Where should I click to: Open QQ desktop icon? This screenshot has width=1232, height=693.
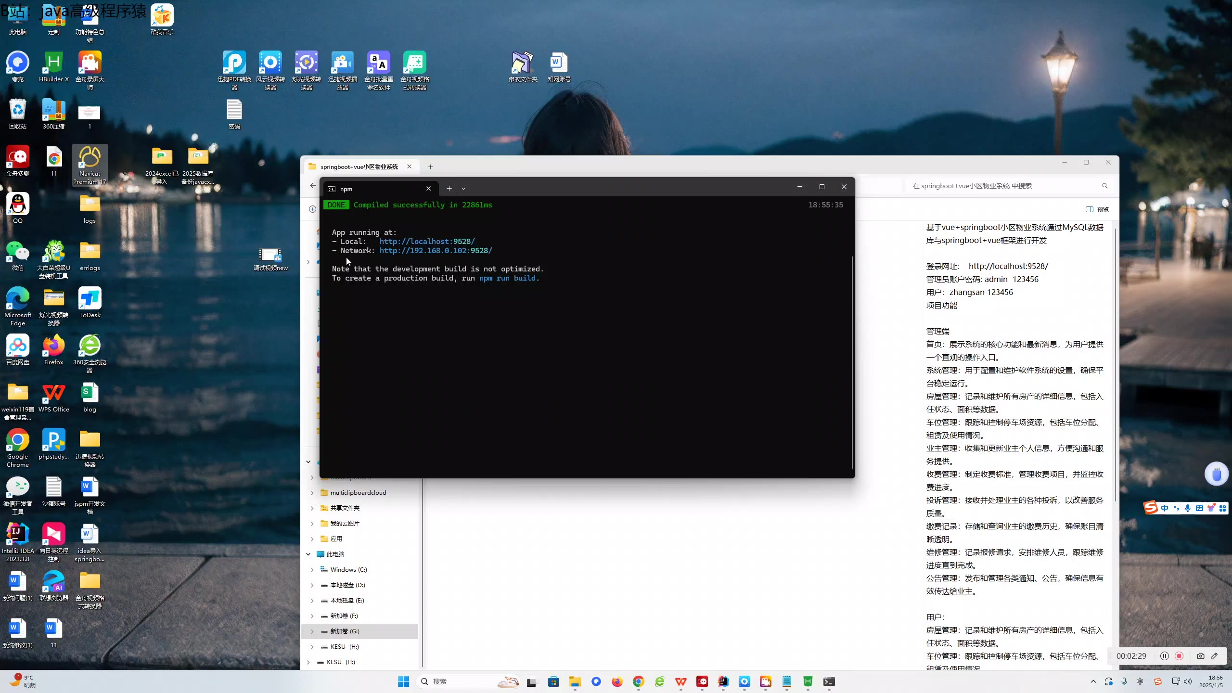tap(18, 208)
